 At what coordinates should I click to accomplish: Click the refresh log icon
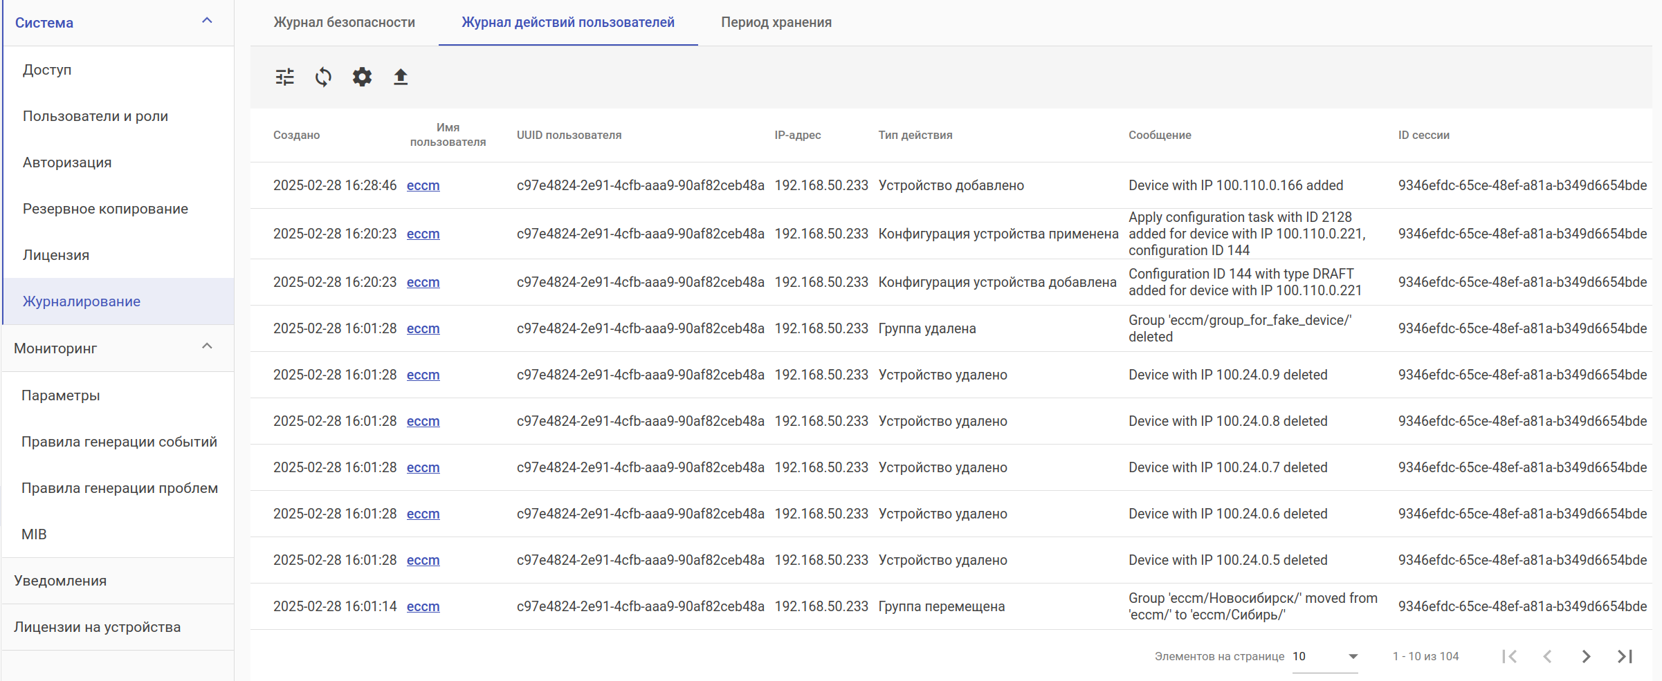[x=323, y=77]
